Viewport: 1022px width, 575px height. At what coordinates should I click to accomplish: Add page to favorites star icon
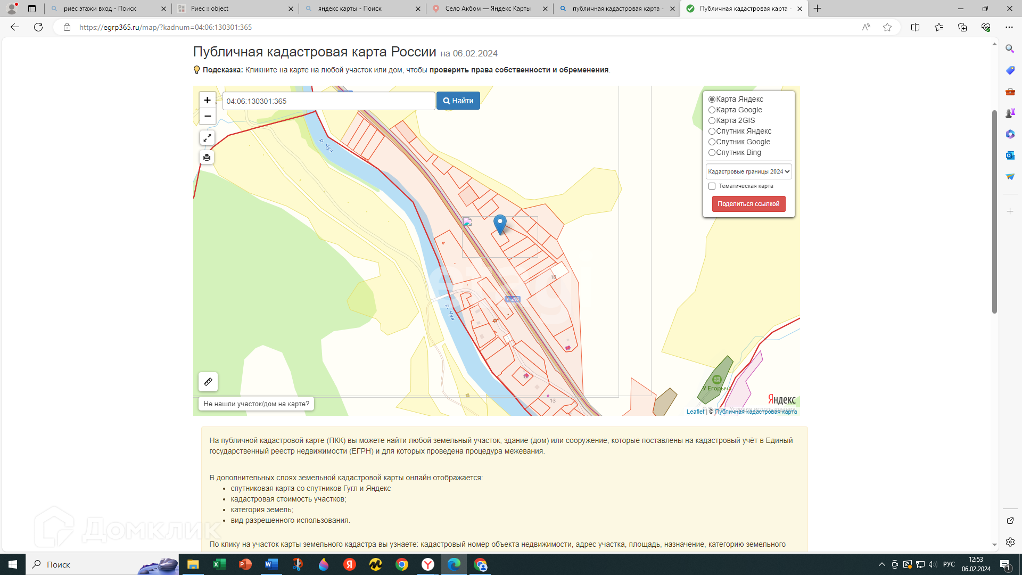tap(887, 27)
